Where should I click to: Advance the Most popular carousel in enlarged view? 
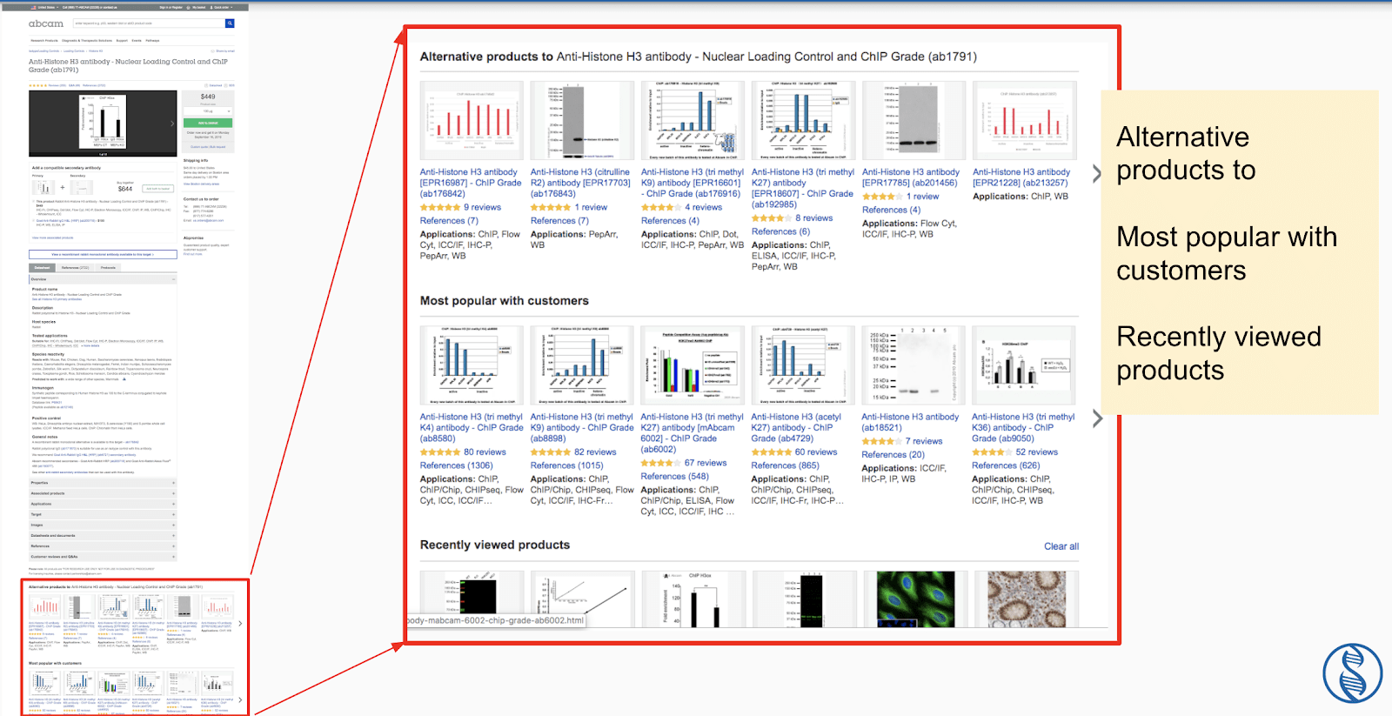point(1097,418)
